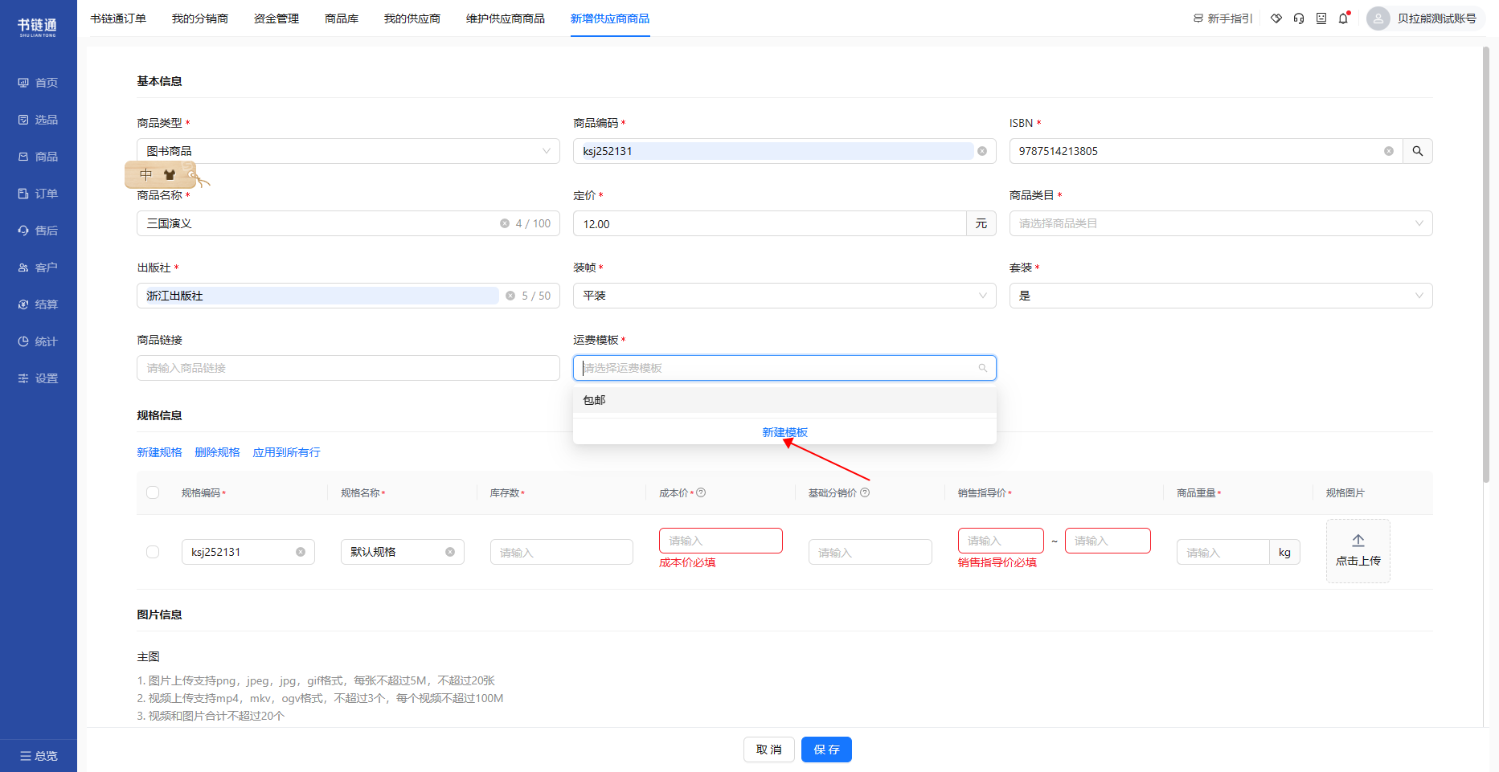Screen dimensions: 1499x772
Task: Open the 装帧 dropdown 平装
Action: 784,296
